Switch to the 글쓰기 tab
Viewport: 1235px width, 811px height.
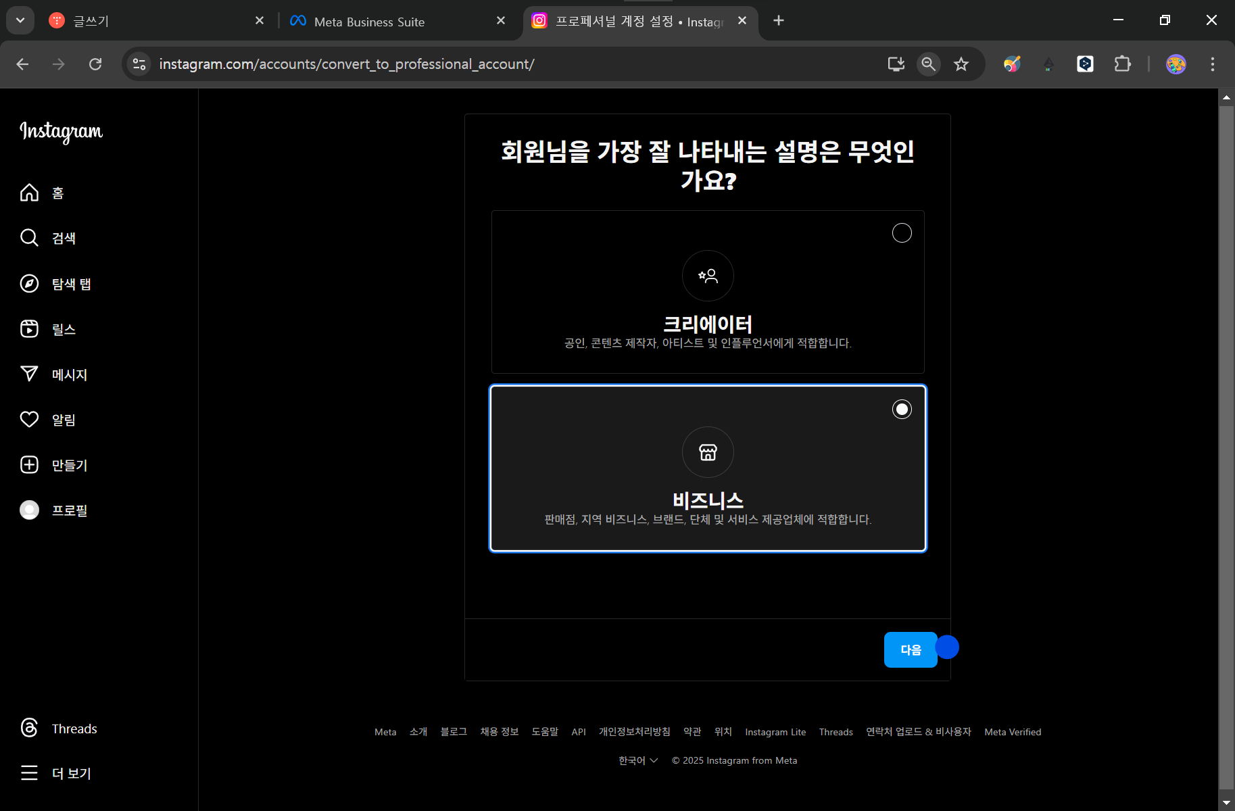coord(155,21)
